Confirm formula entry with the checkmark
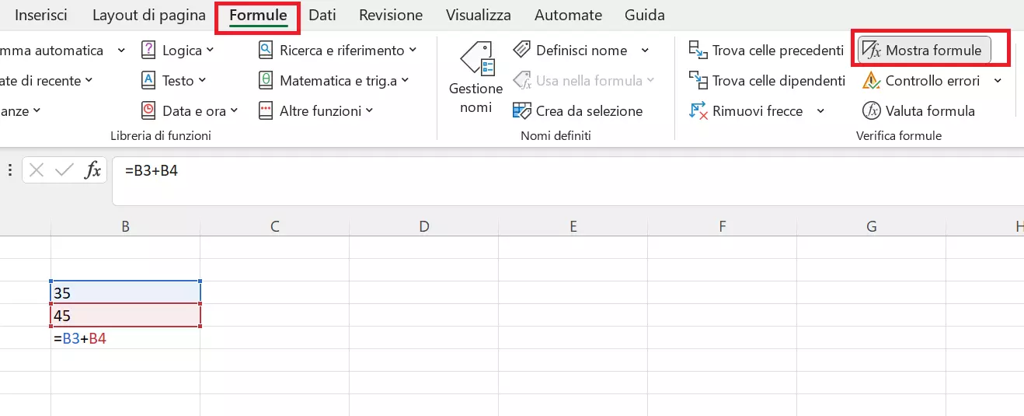Viewport: 1024px width, 416px height. click(x=64, y=170)
